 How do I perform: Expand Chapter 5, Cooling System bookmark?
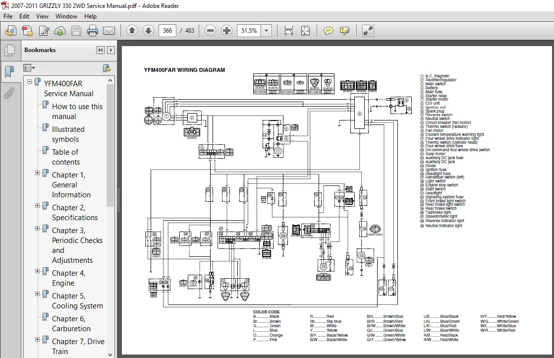pyautogui.click(x=38, y=294)
